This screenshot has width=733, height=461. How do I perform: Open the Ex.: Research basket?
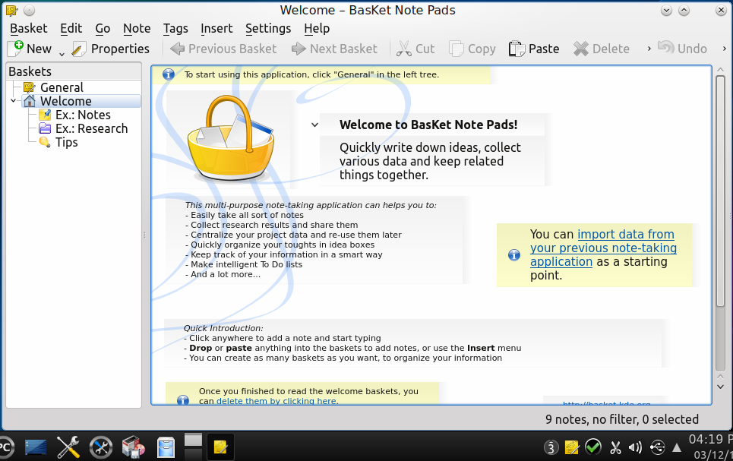point(91,128)
